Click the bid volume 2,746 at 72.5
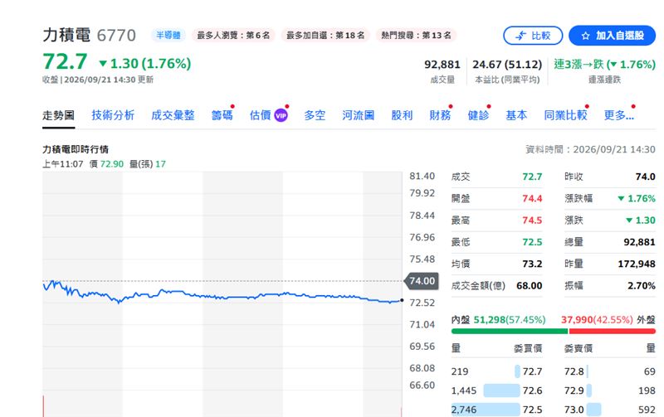Screen dimensions: 664x417 [x=464, y=410]
